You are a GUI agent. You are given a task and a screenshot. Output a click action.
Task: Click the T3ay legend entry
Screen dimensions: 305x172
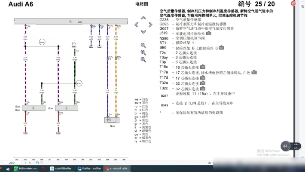(178, 58)
